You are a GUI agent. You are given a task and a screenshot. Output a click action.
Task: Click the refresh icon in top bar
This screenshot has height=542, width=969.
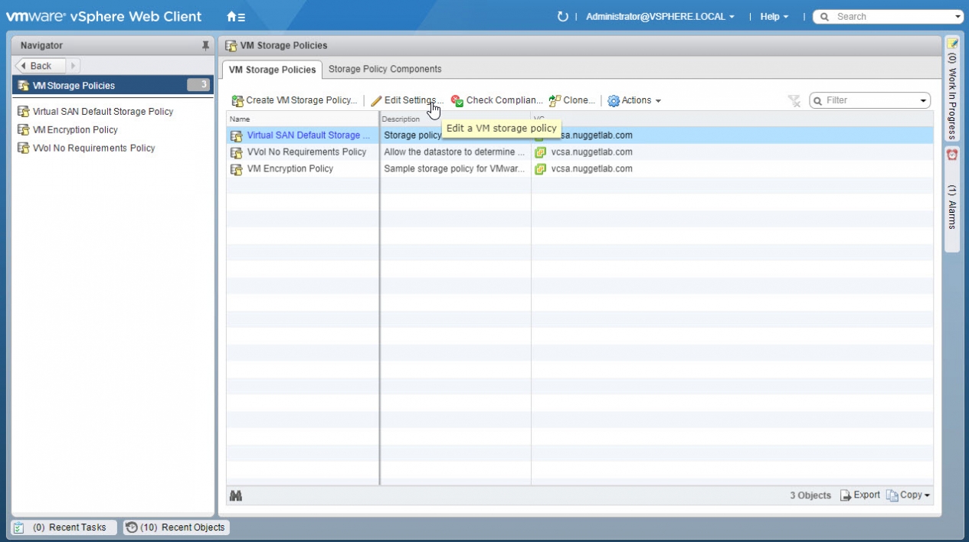pyautogui.click(x=563, y=17)
